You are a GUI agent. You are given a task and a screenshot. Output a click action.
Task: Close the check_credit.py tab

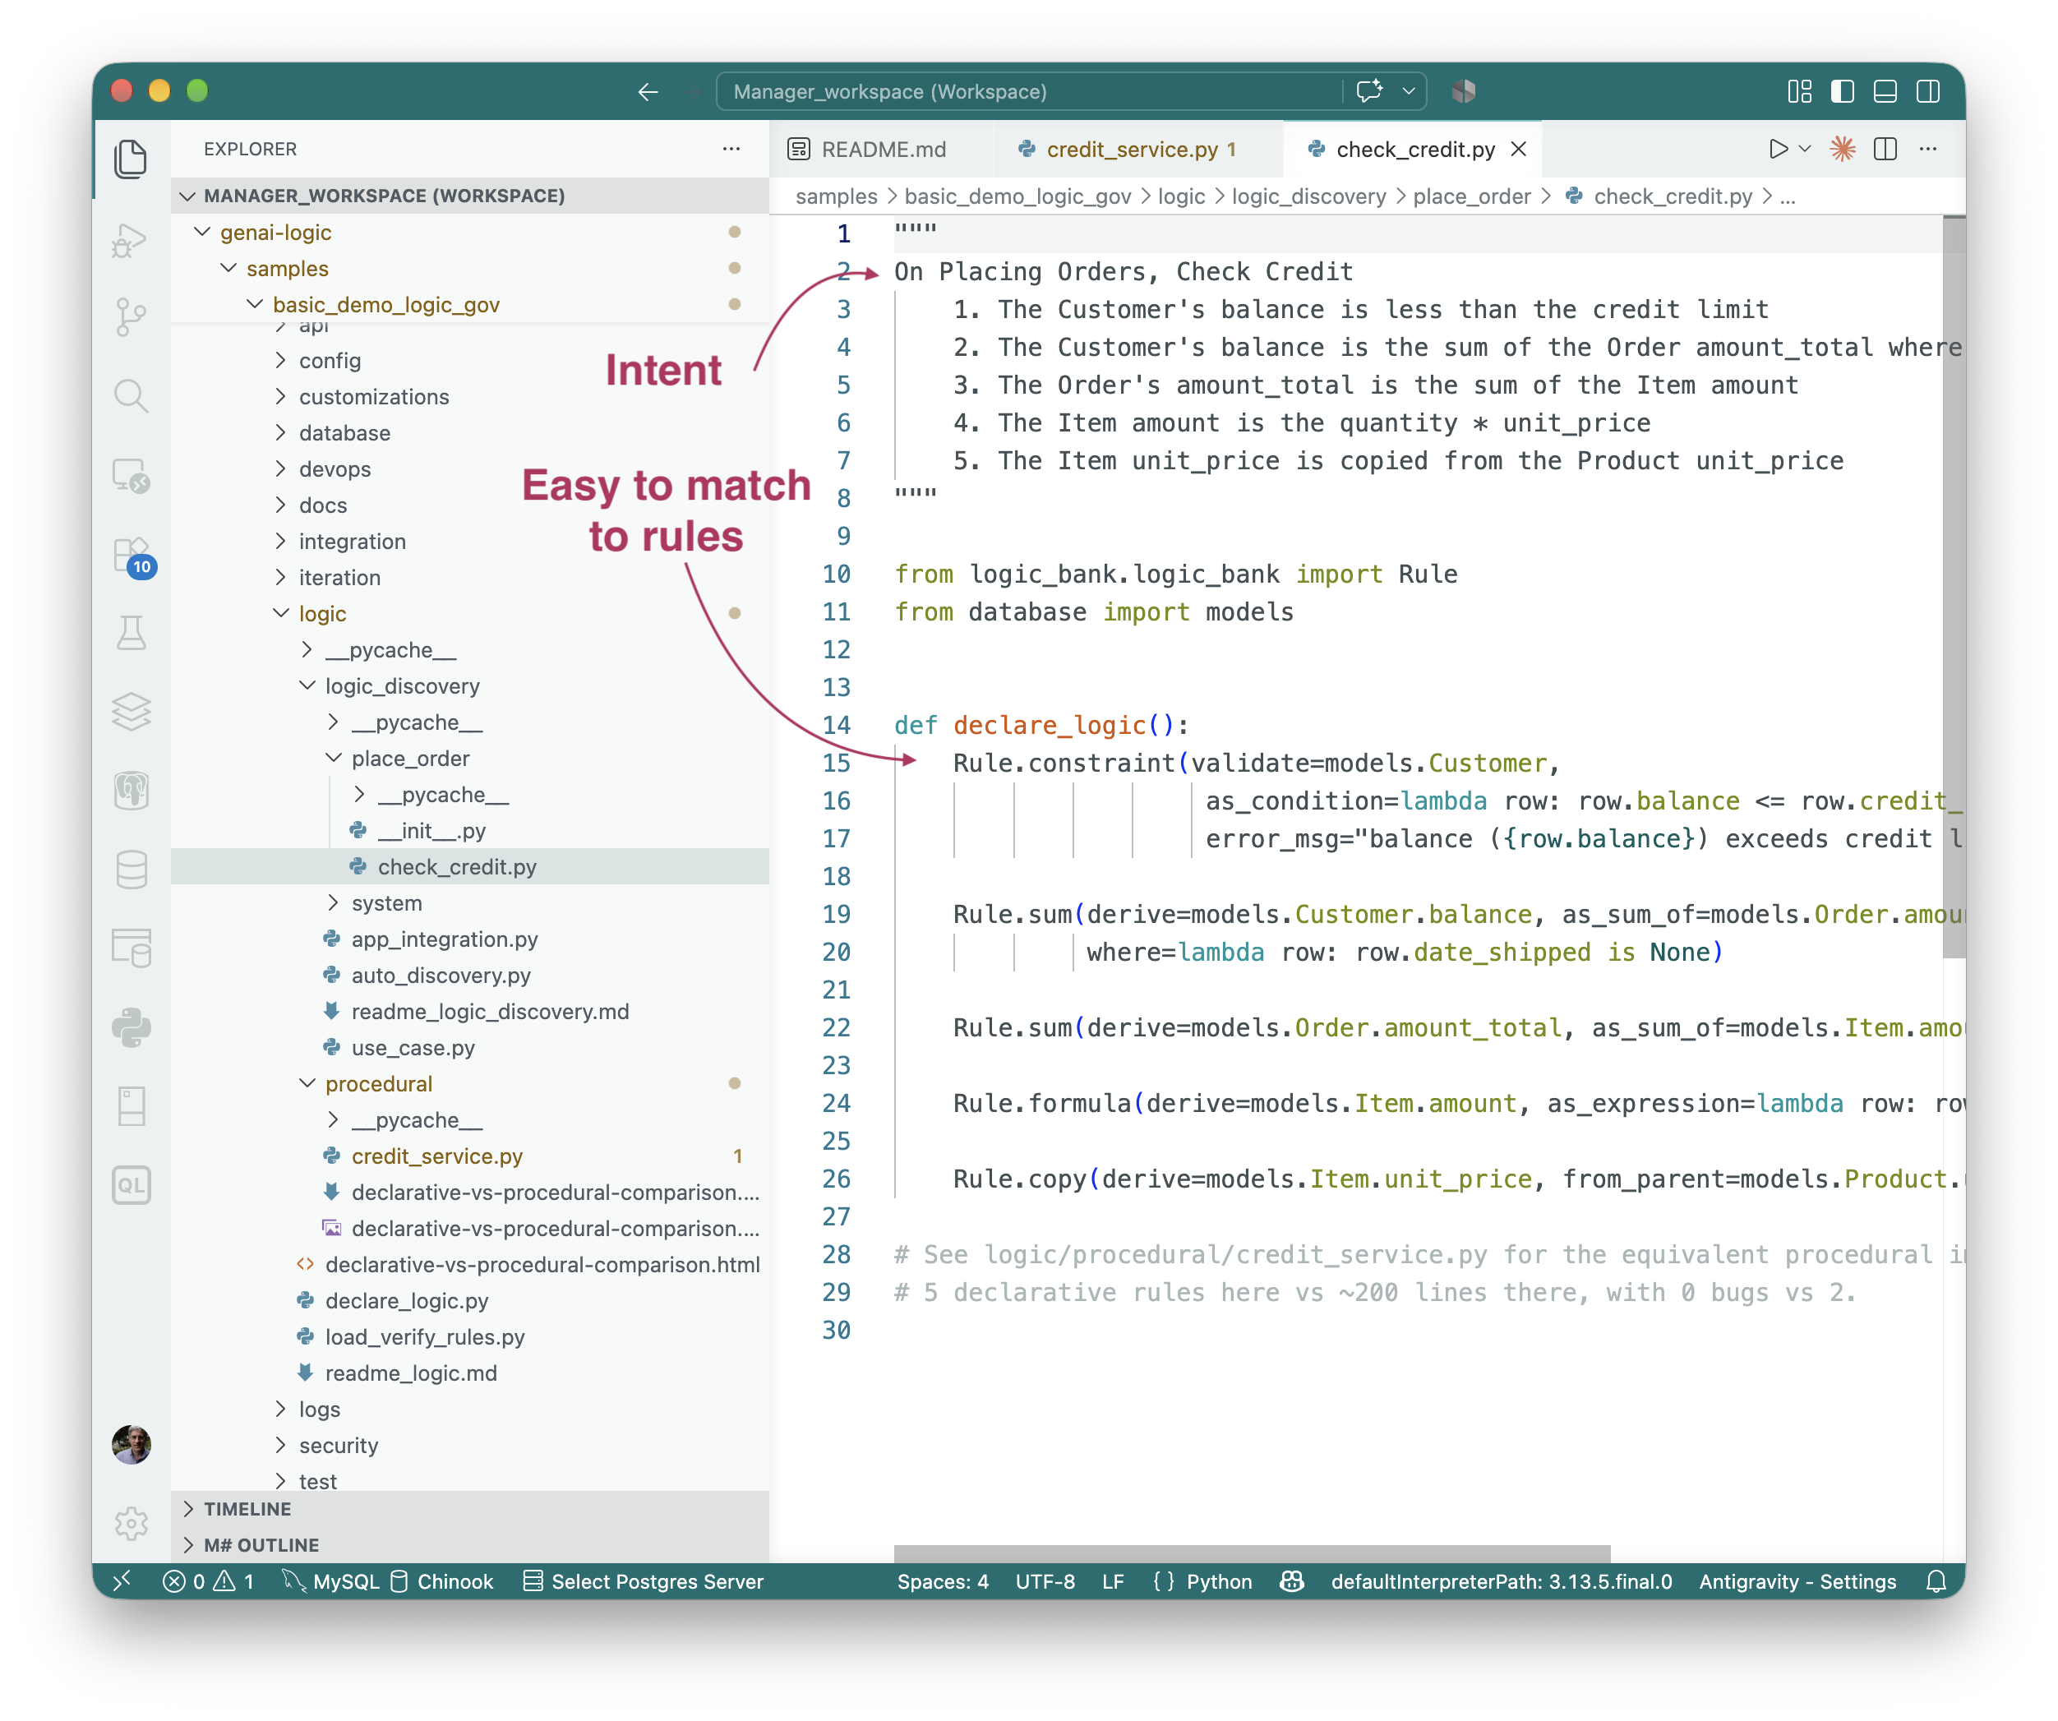coord(1519,149)
